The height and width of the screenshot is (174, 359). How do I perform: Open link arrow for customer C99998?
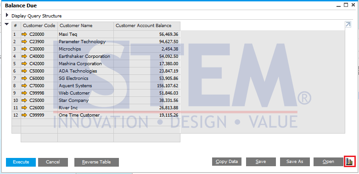point(24,93)
